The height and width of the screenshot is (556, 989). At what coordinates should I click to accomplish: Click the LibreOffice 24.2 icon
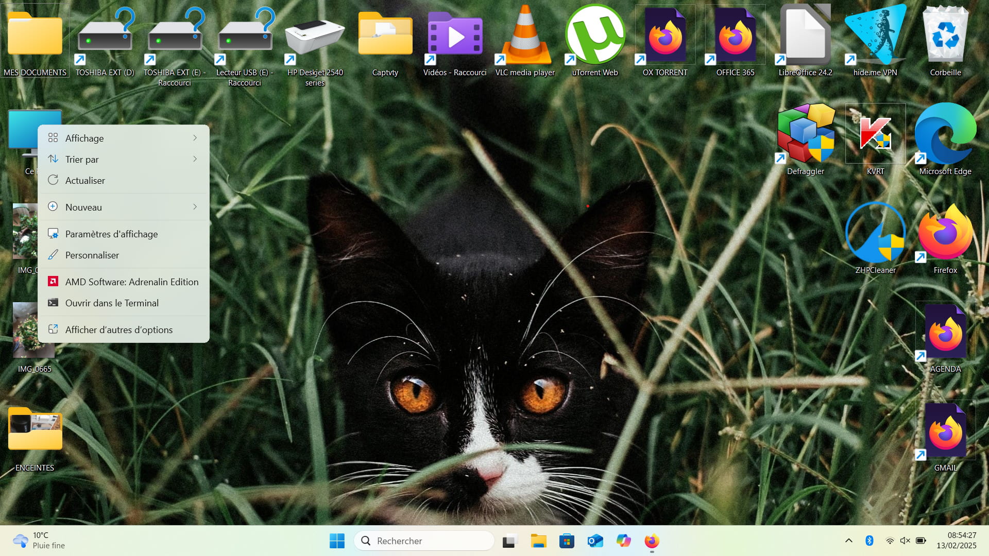click(805, 35)
